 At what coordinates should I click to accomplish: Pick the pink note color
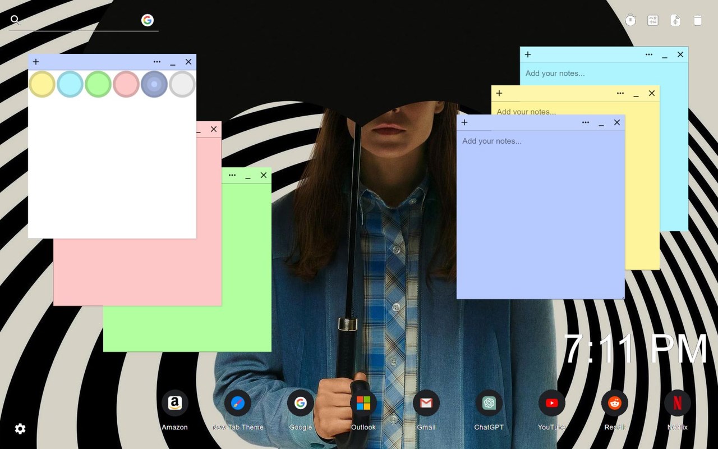(126, 84)
